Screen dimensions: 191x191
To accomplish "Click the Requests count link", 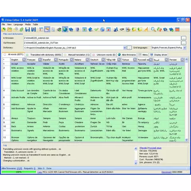I will pos(35,168).
